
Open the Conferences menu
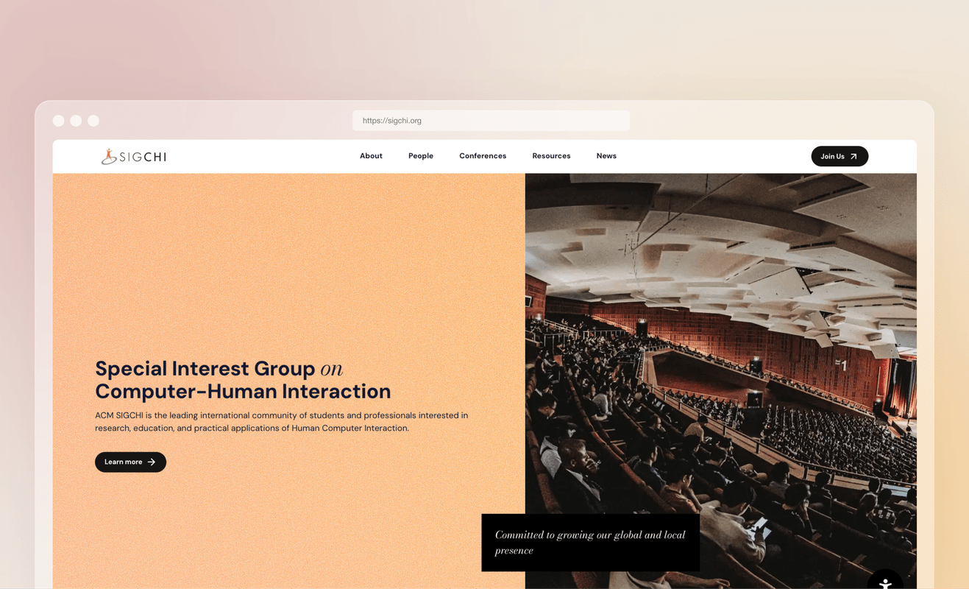483,156
